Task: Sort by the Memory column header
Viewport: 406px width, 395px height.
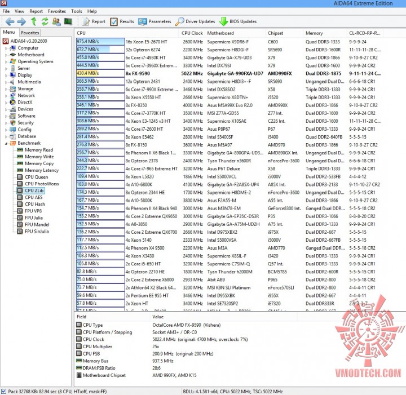Action: pos(325,33)
